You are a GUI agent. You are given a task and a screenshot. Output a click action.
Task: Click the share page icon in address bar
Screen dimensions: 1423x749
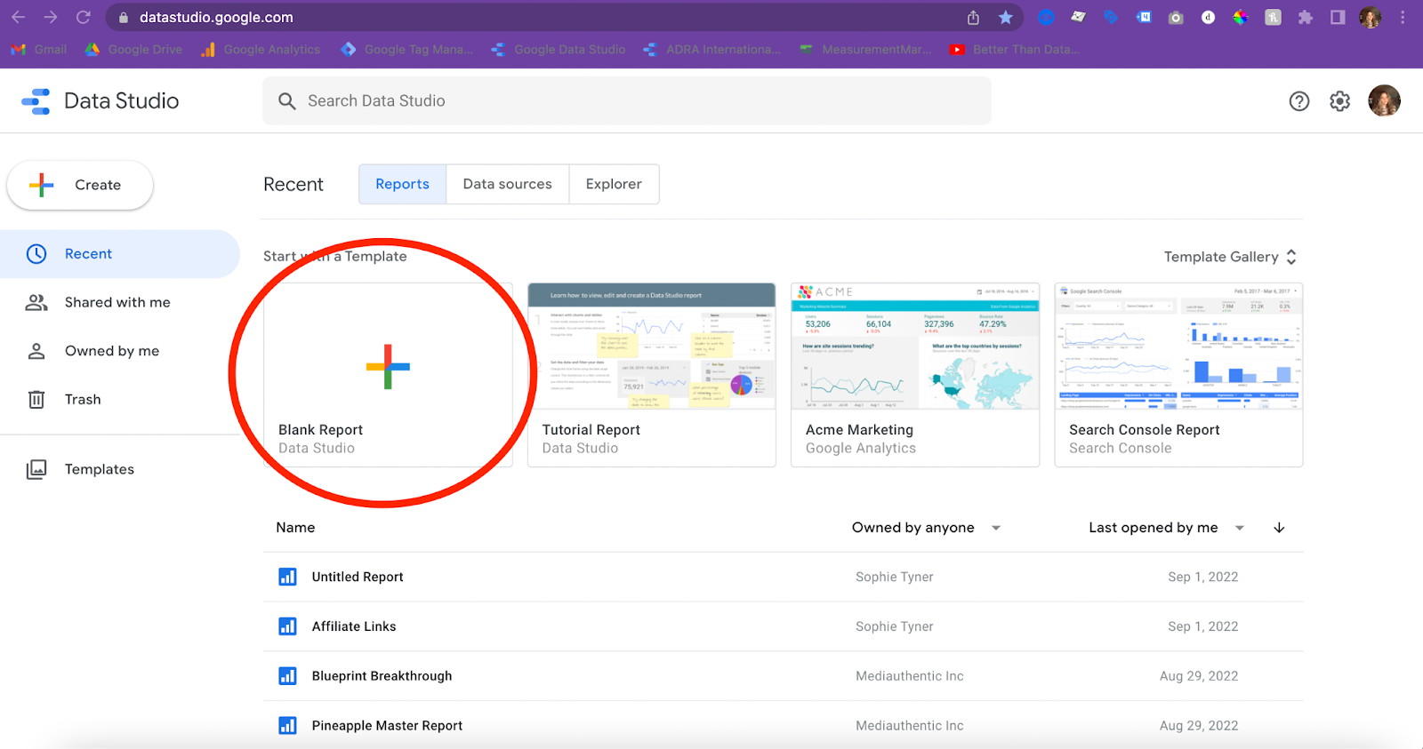(974, 18)
